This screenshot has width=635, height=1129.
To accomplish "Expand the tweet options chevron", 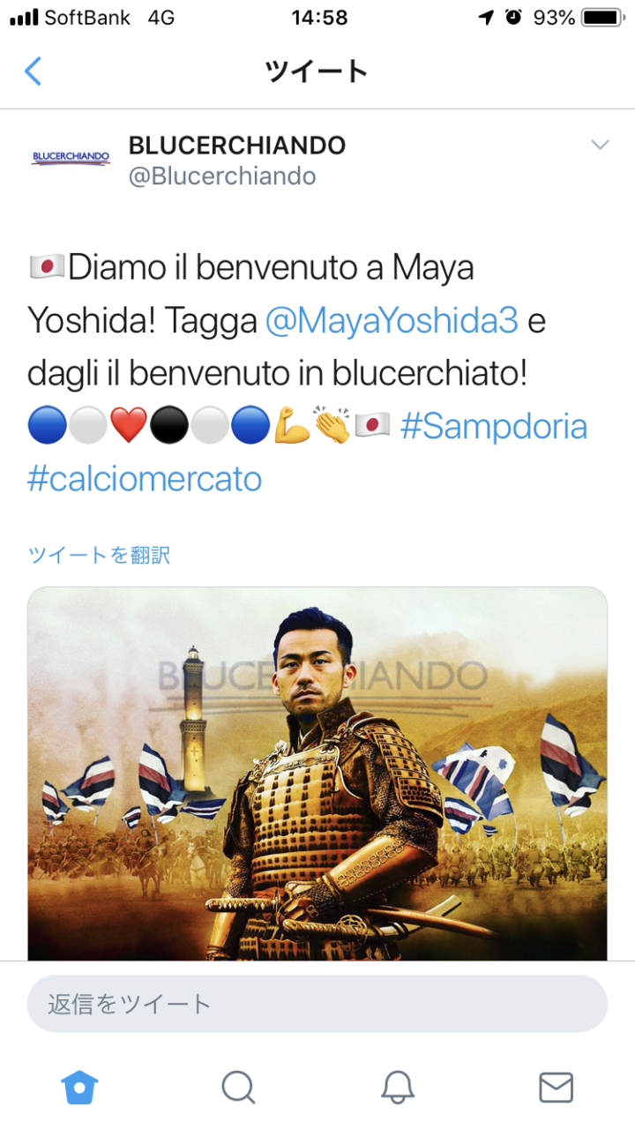I will coord(600,145).
